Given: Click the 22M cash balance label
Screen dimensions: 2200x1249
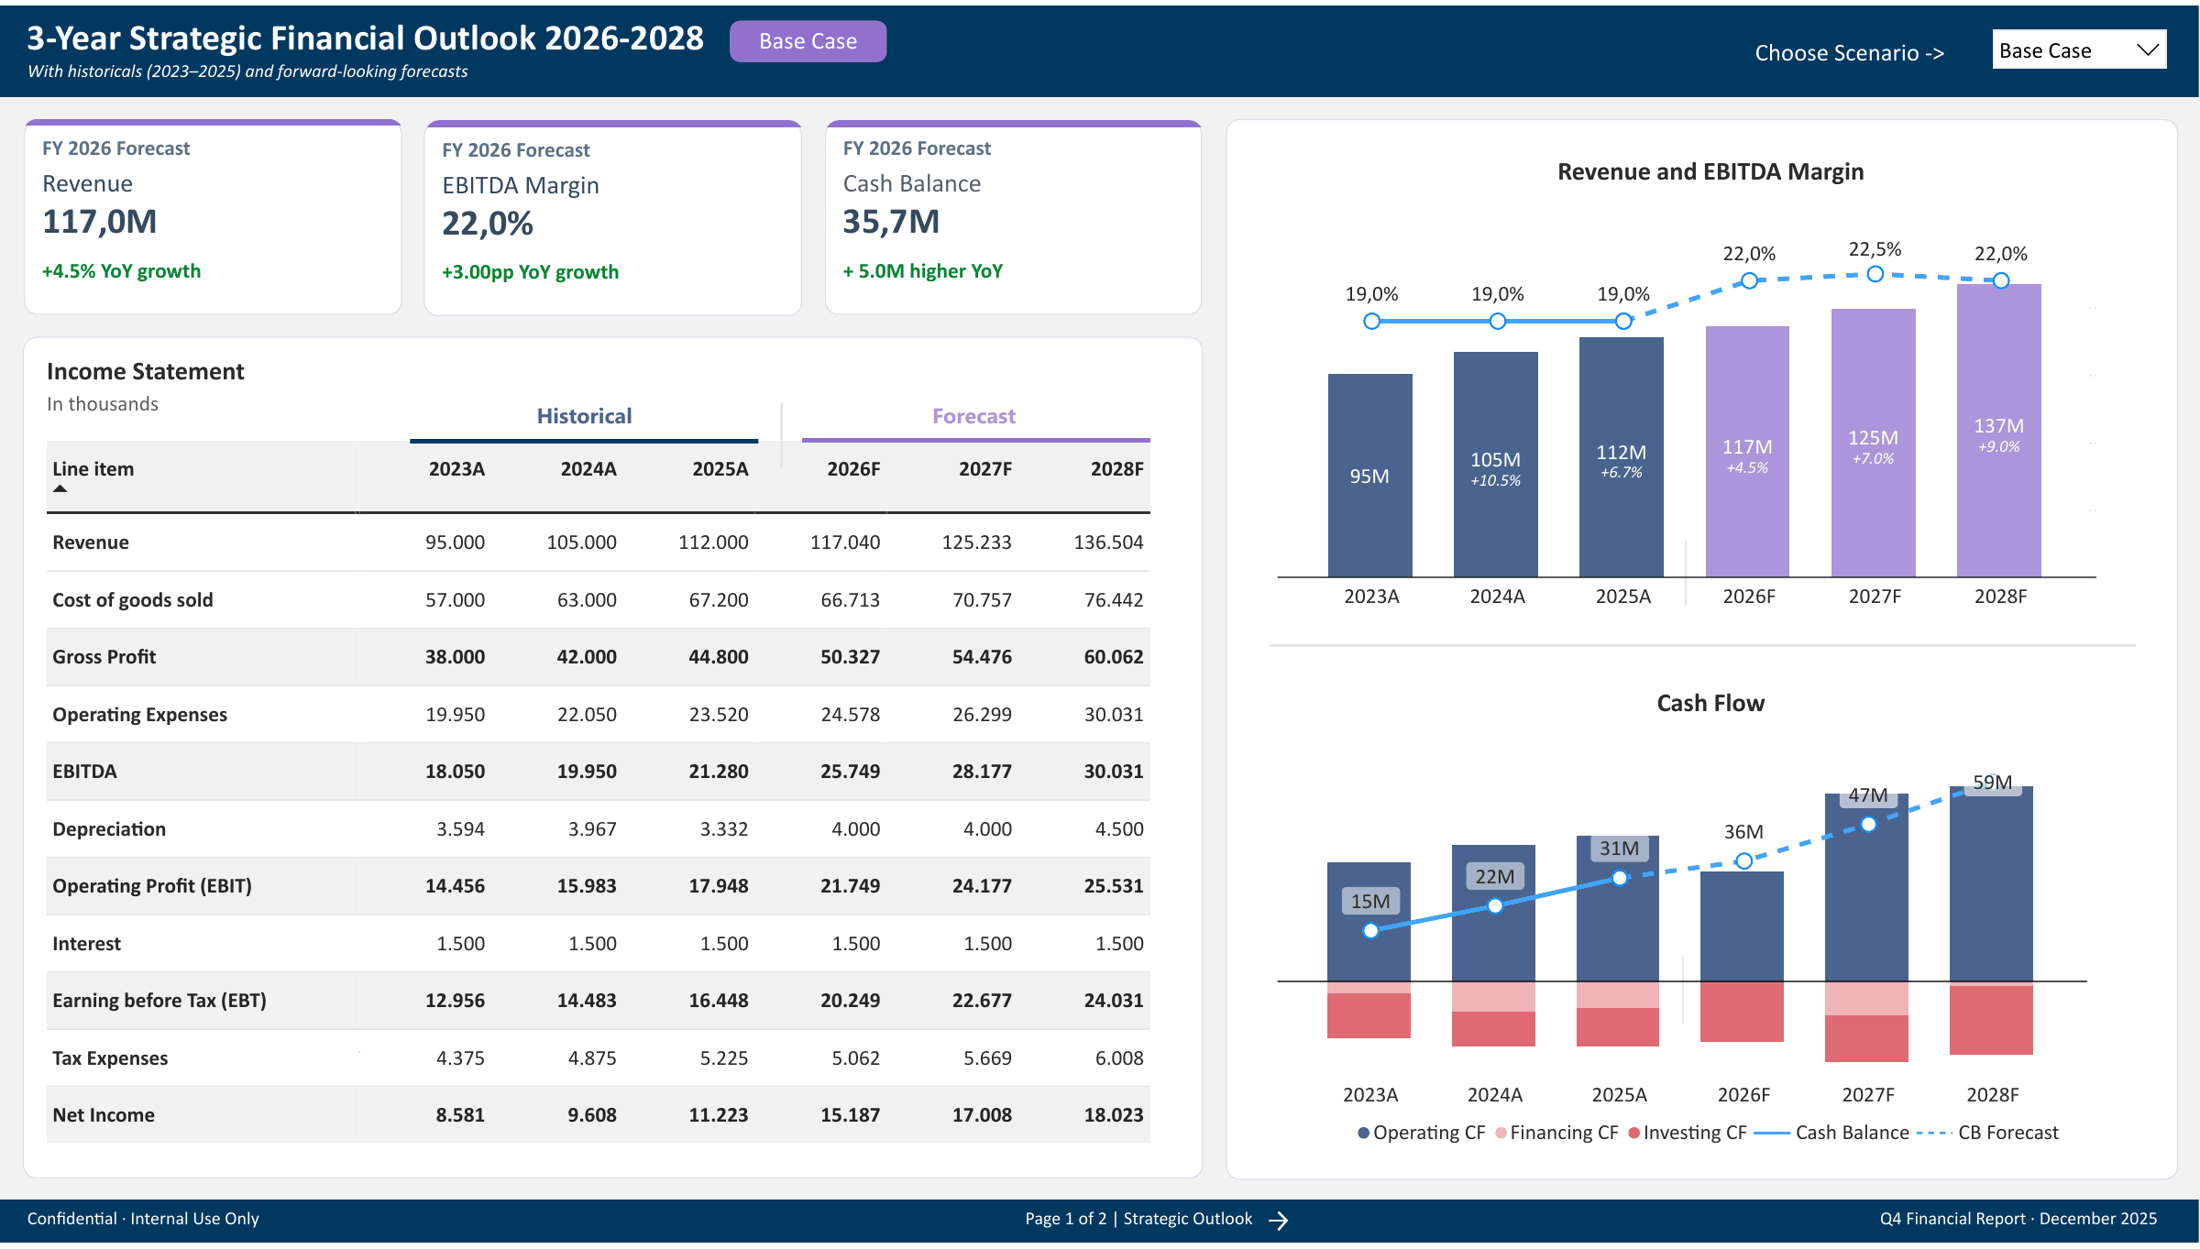Looking at the screenshot, I should point(1495,877).
